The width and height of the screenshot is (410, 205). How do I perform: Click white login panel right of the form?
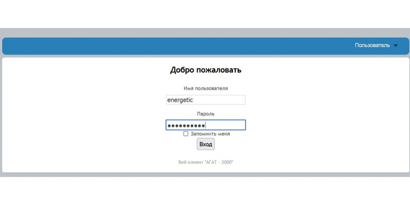328,116
